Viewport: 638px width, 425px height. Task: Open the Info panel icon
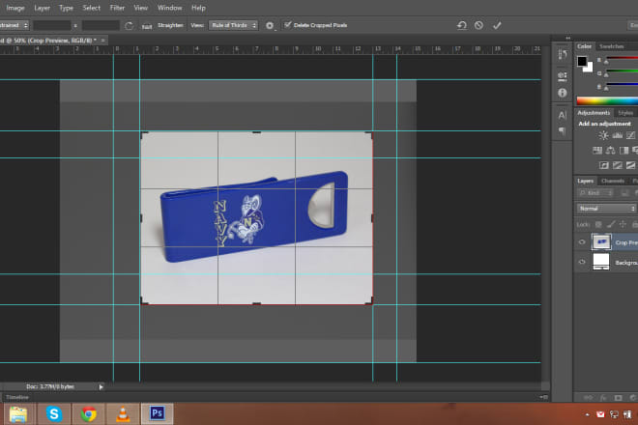coord(563,93)
